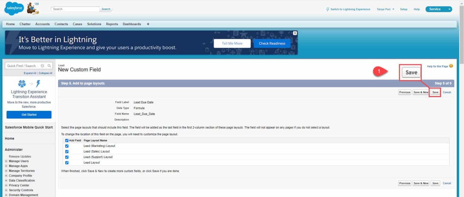Click the upper Save & New button
The image size is (464, 197).
coord(421,92)
